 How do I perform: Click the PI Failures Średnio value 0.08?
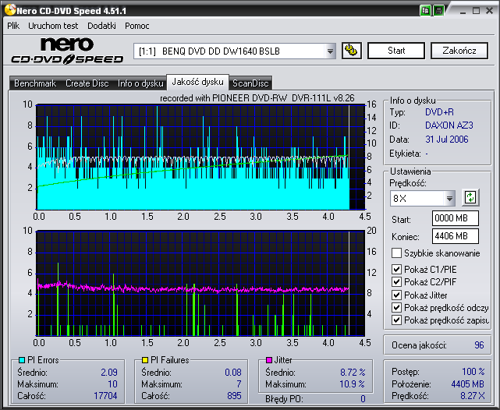[233, 372]
